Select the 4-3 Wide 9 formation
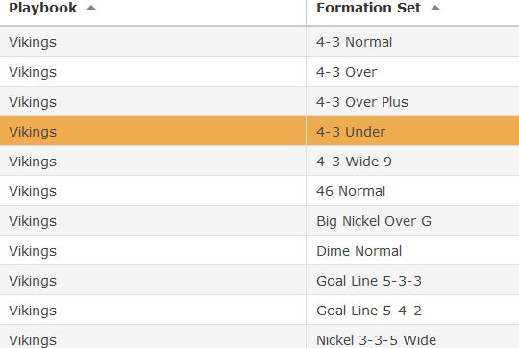The width and height of the screenshot is (519, 348). coord(354,162)
